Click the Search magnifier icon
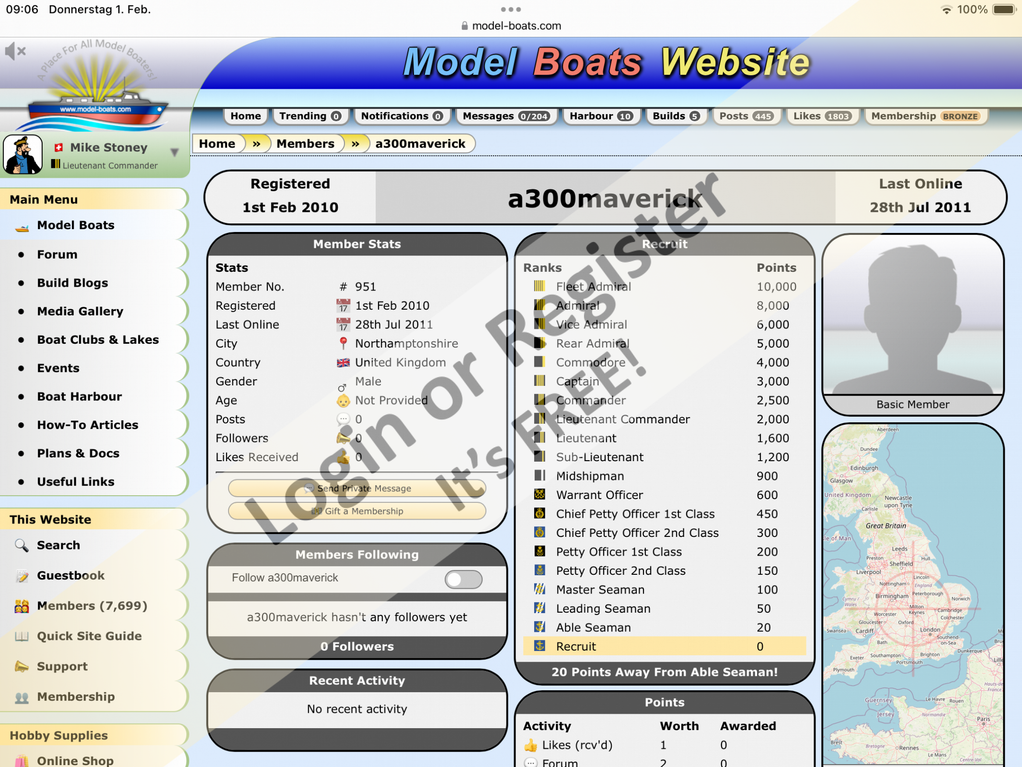The width and height of the screenshot is (1022, 767). [22, 545]
